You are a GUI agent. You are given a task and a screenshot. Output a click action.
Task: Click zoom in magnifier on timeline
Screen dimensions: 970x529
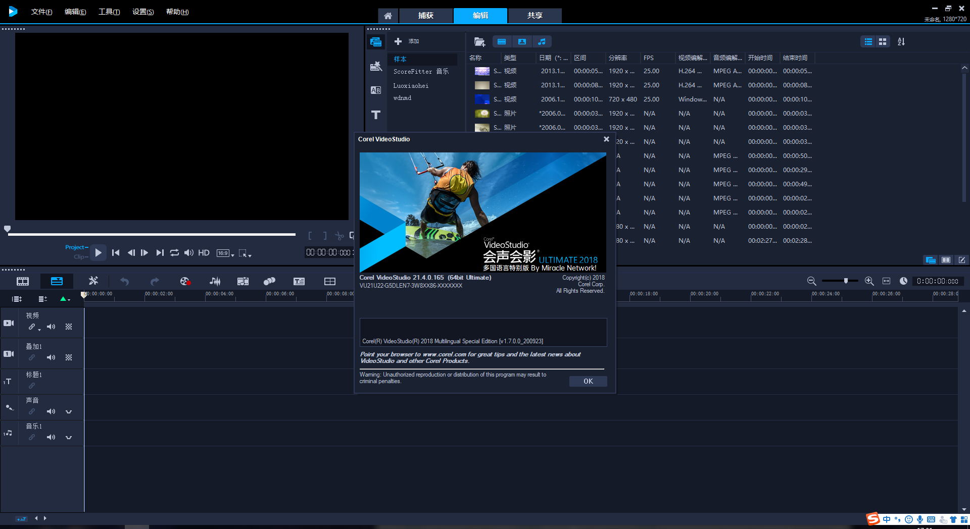pyautogui.click(x=869, y=281)
